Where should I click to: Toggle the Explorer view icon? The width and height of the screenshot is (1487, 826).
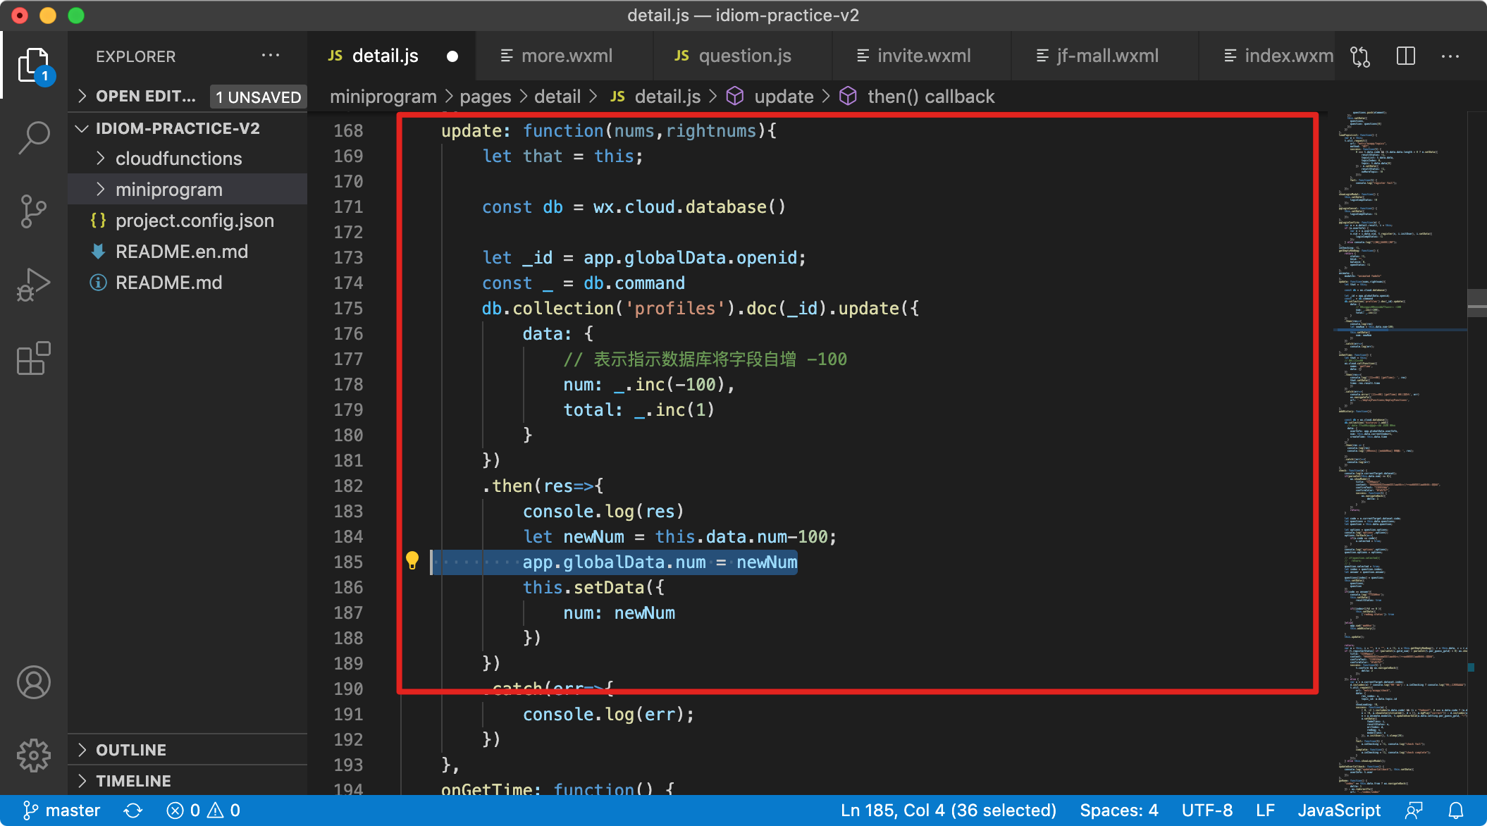[x=34, y=65]
